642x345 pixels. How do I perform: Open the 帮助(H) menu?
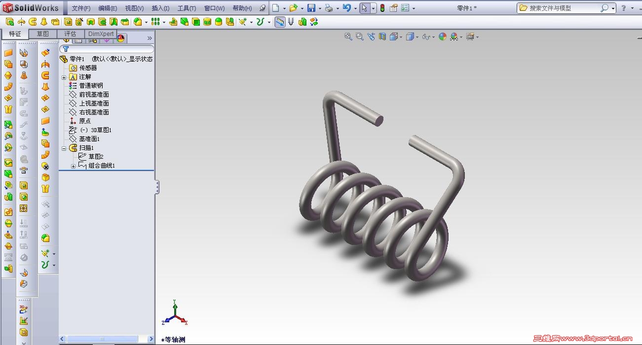tap(242, 8)
